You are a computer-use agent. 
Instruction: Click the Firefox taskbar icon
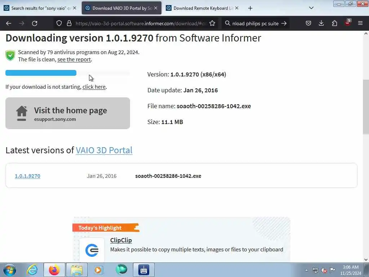(x=54, y=270)
